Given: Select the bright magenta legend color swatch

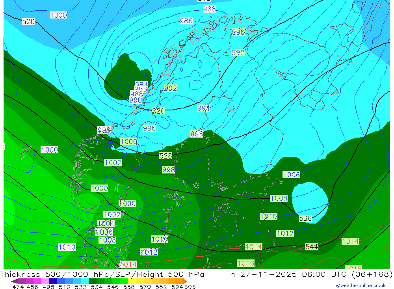Looking at the screenshot, I should tap(37, 281).
